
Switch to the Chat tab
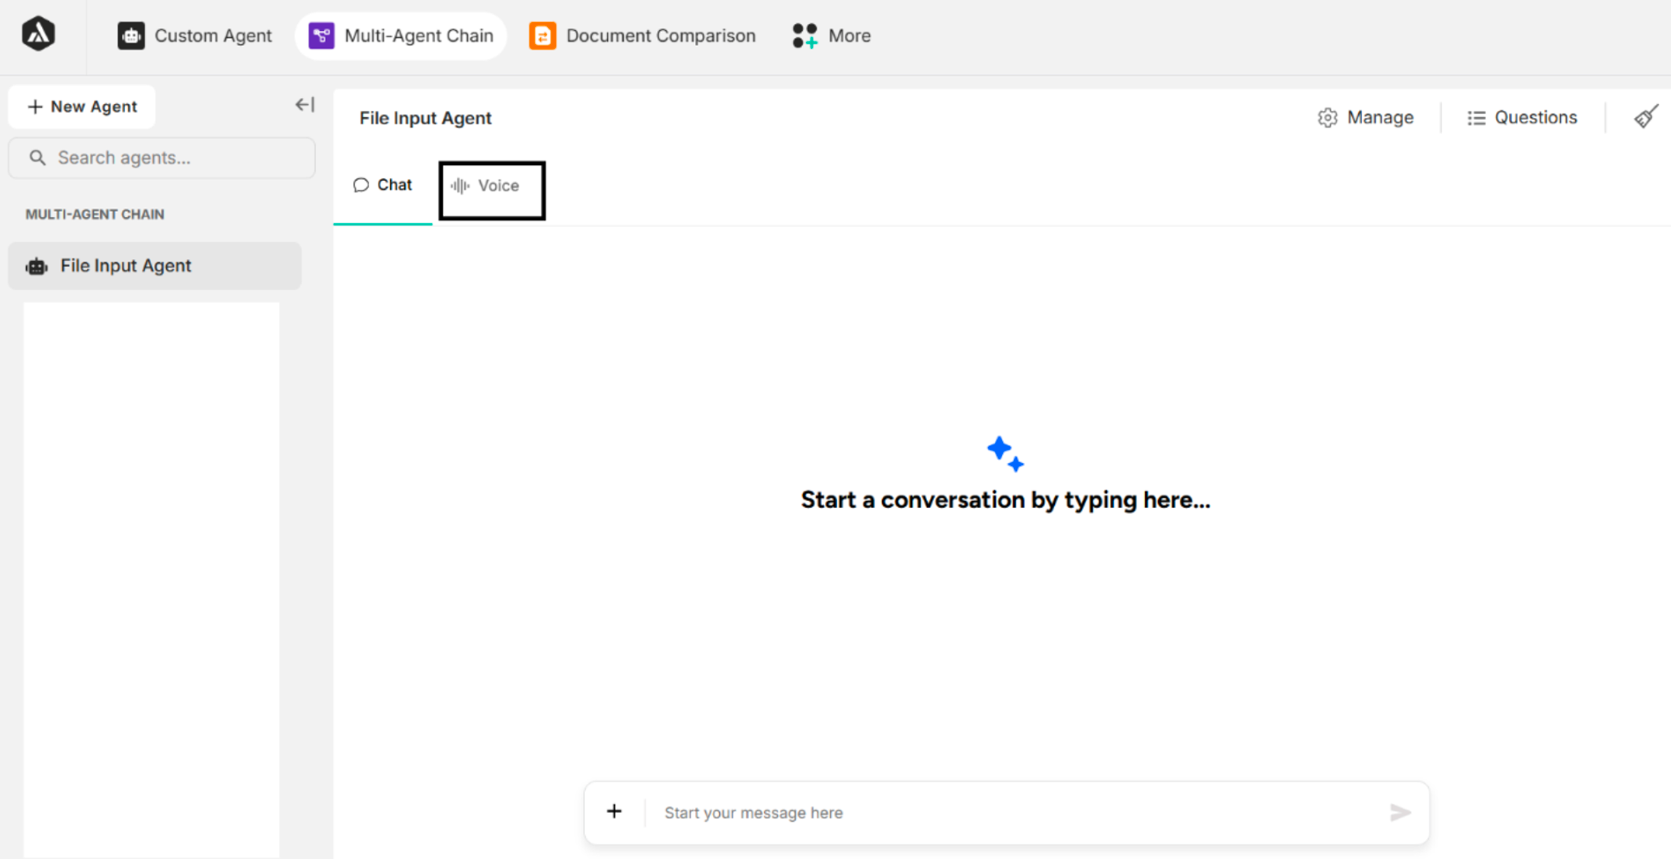point(383,185)
